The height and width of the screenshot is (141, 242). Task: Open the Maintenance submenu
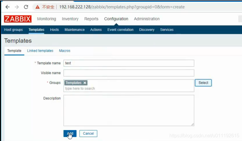(x=74, y=30)
